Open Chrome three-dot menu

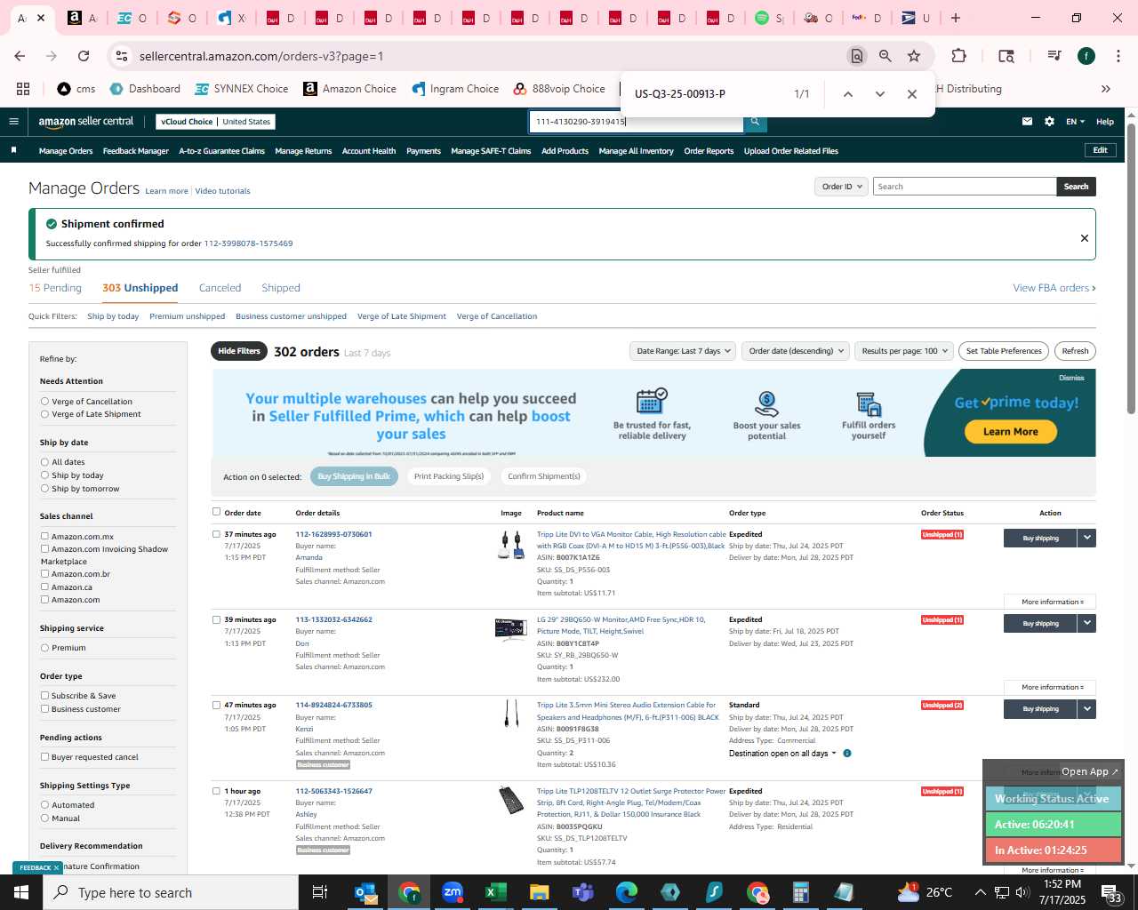point(1118,56)
